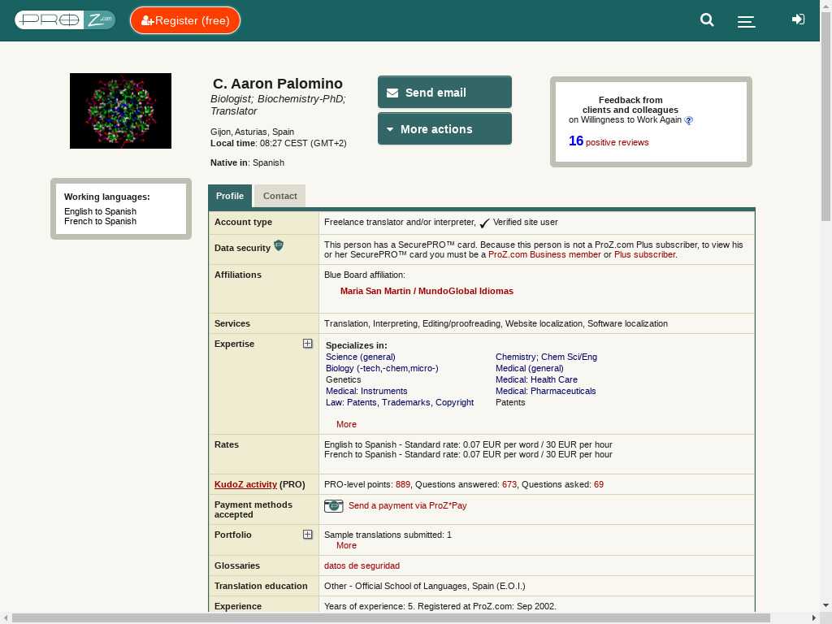Click the 673 questions answered link

(x=509, y=484)
